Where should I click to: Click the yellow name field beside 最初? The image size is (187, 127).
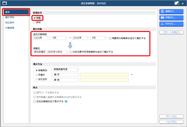click(104, 75)
